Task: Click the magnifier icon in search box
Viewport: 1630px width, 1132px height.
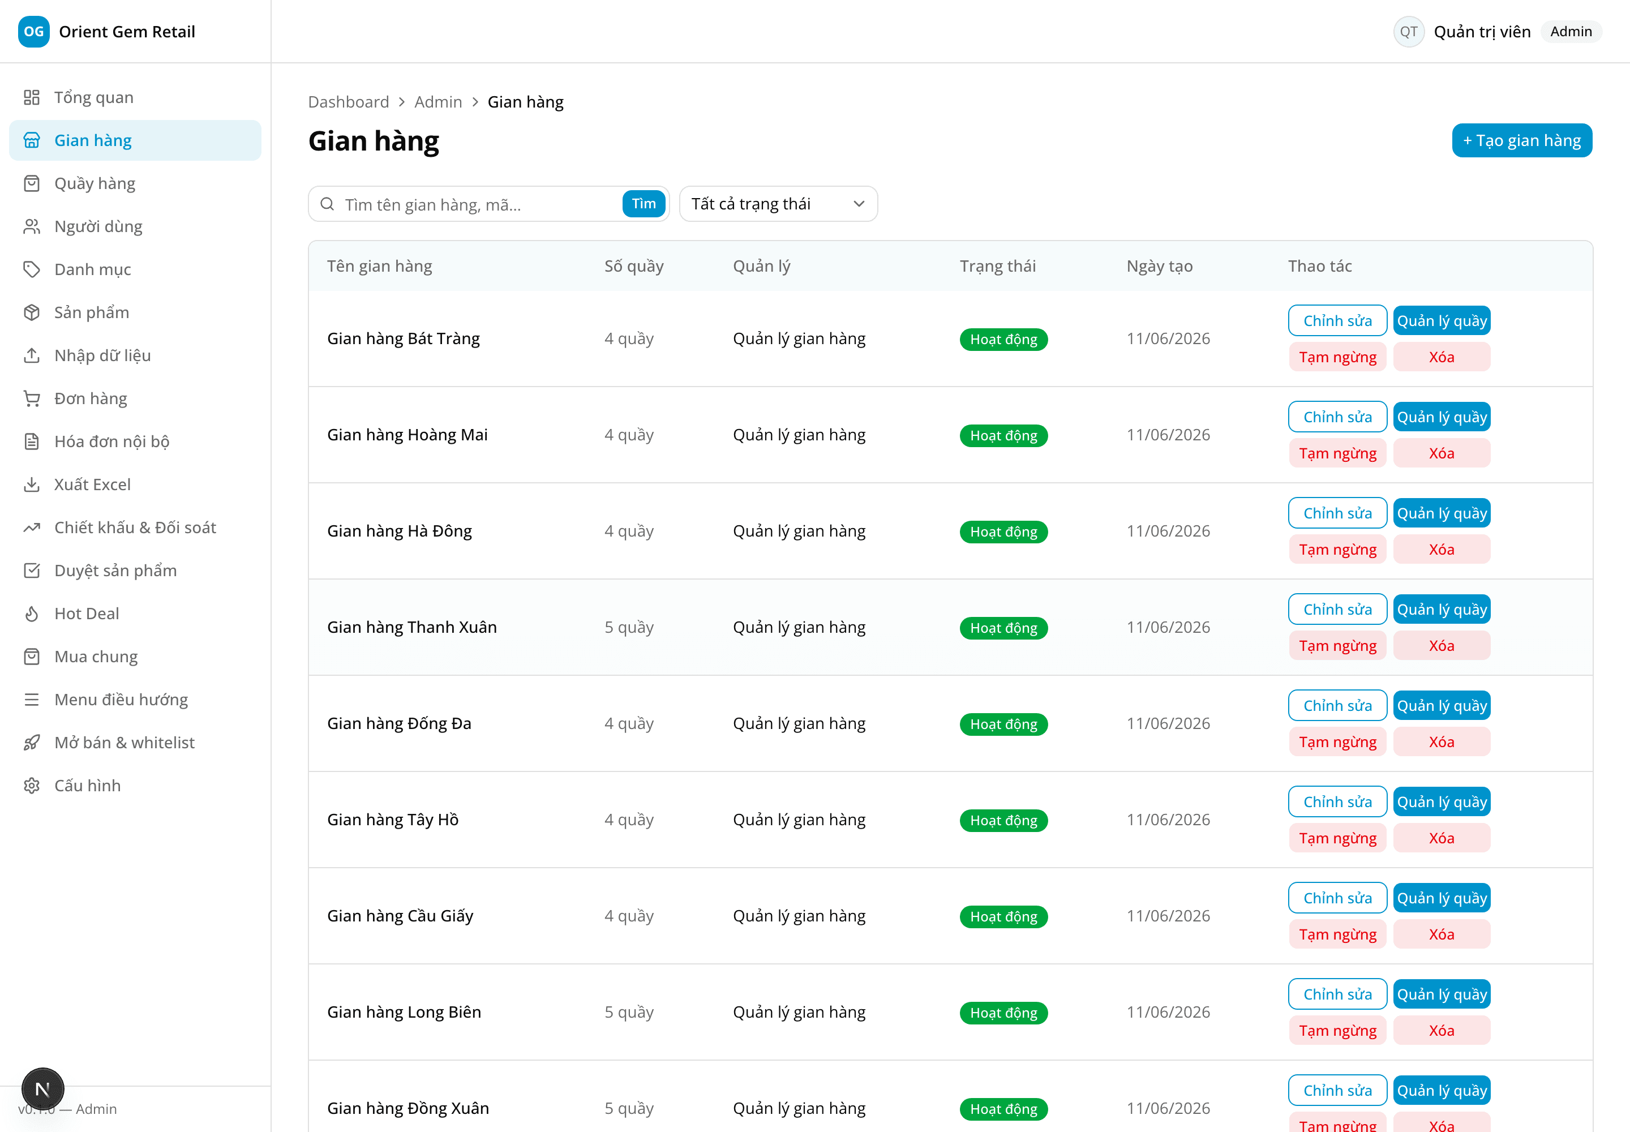Action: tap(327, 204)
